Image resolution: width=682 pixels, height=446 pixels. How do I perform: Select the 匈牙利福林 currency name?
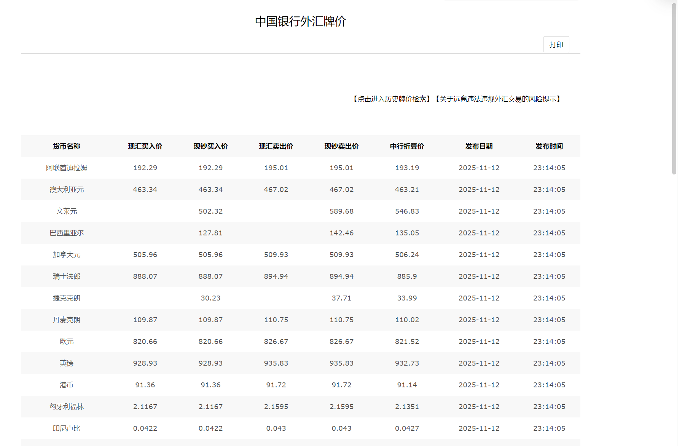(x=67, y=407)
